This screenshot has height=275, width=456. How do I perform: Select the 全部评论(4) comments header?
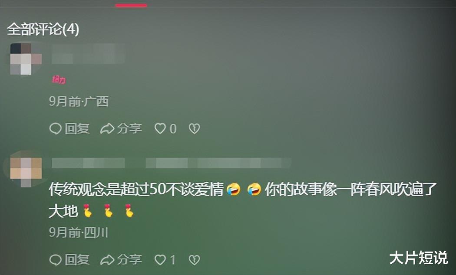[43, 29]
